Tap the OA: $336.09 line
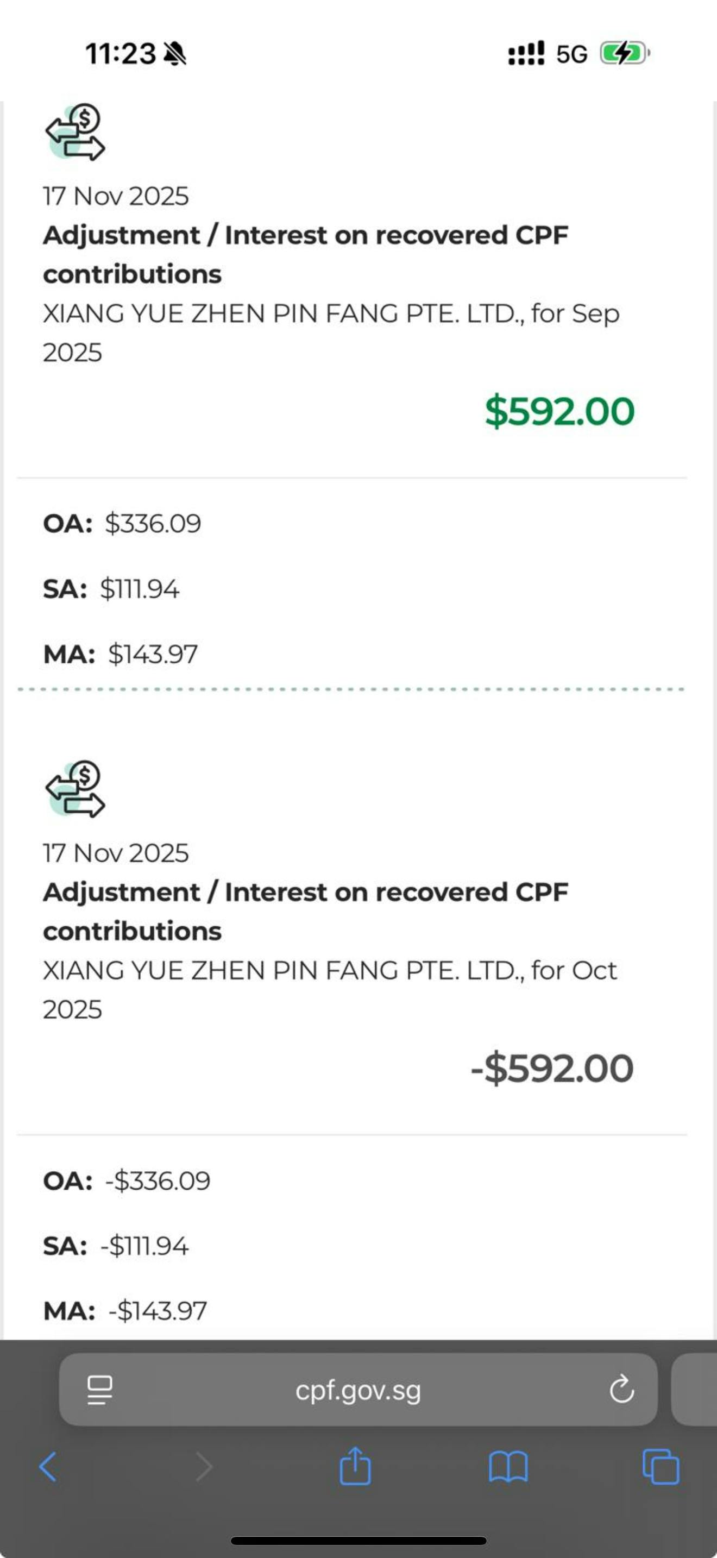Screen dimensions: 717x1558 pyautogui.click(x=122, y=523)
